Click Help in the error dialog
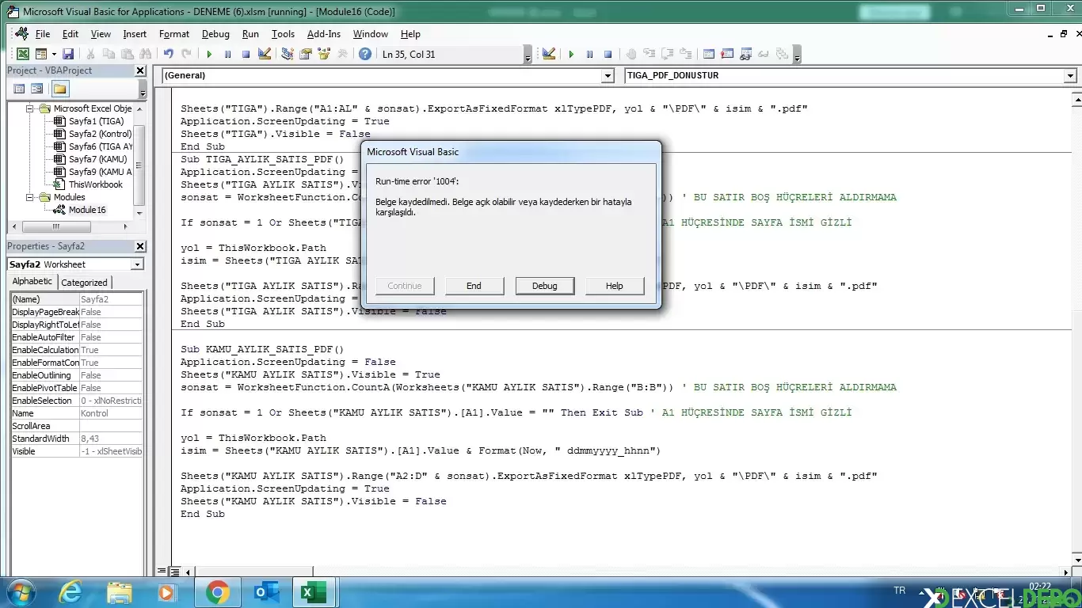 pos(614,286)
